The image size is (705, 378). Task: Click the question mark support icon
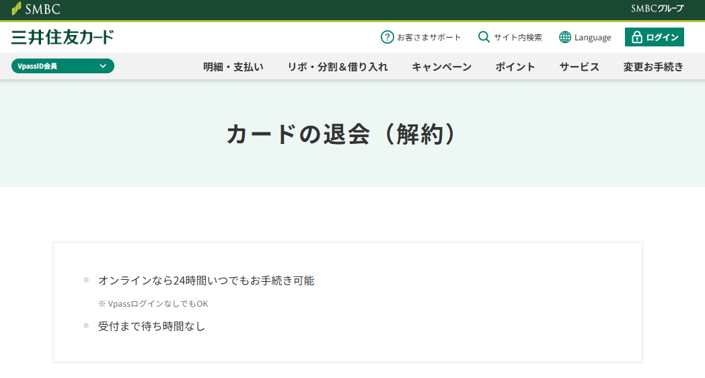tap(387, 37)
